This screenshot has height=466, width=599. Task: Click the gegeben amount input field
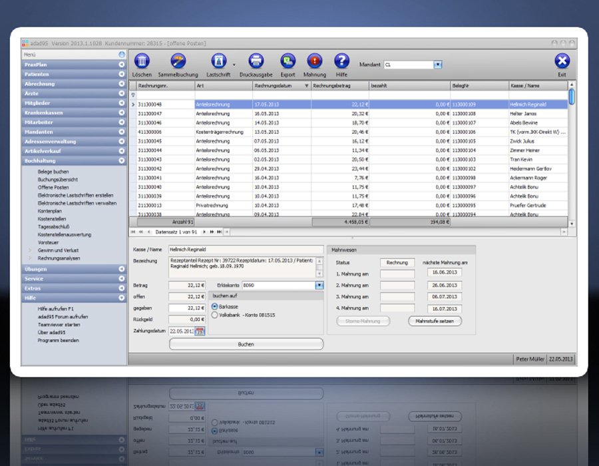[x=186, y=308]
